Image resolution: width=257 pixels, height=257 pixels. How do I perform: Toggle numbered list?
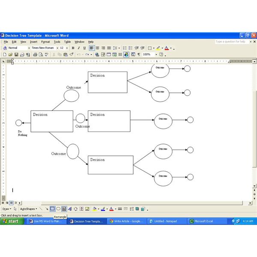point(125,48)
